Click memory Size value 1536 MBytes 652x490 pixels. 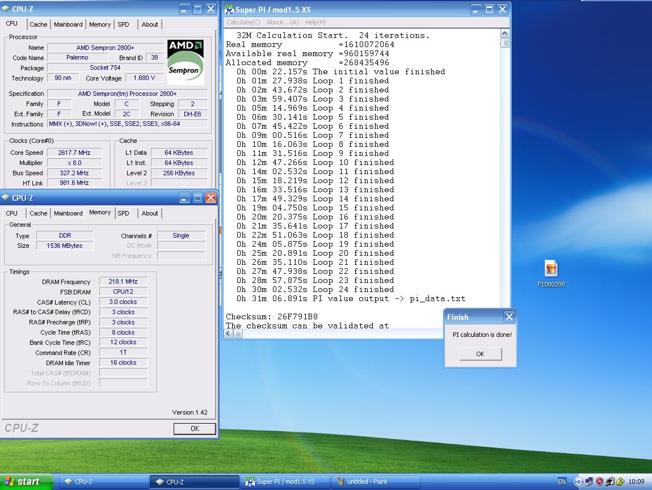[65, 246]
